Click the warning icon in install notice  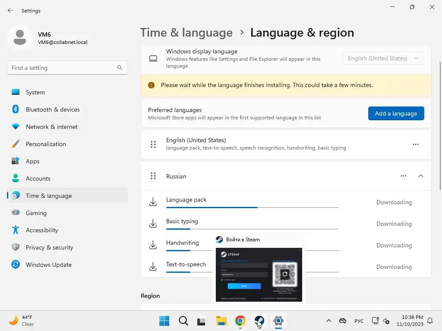(152, 85)
